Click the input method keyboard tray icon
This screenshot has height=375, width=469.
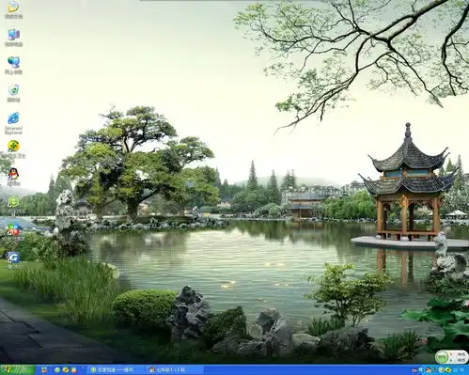(x=414, y=370)
